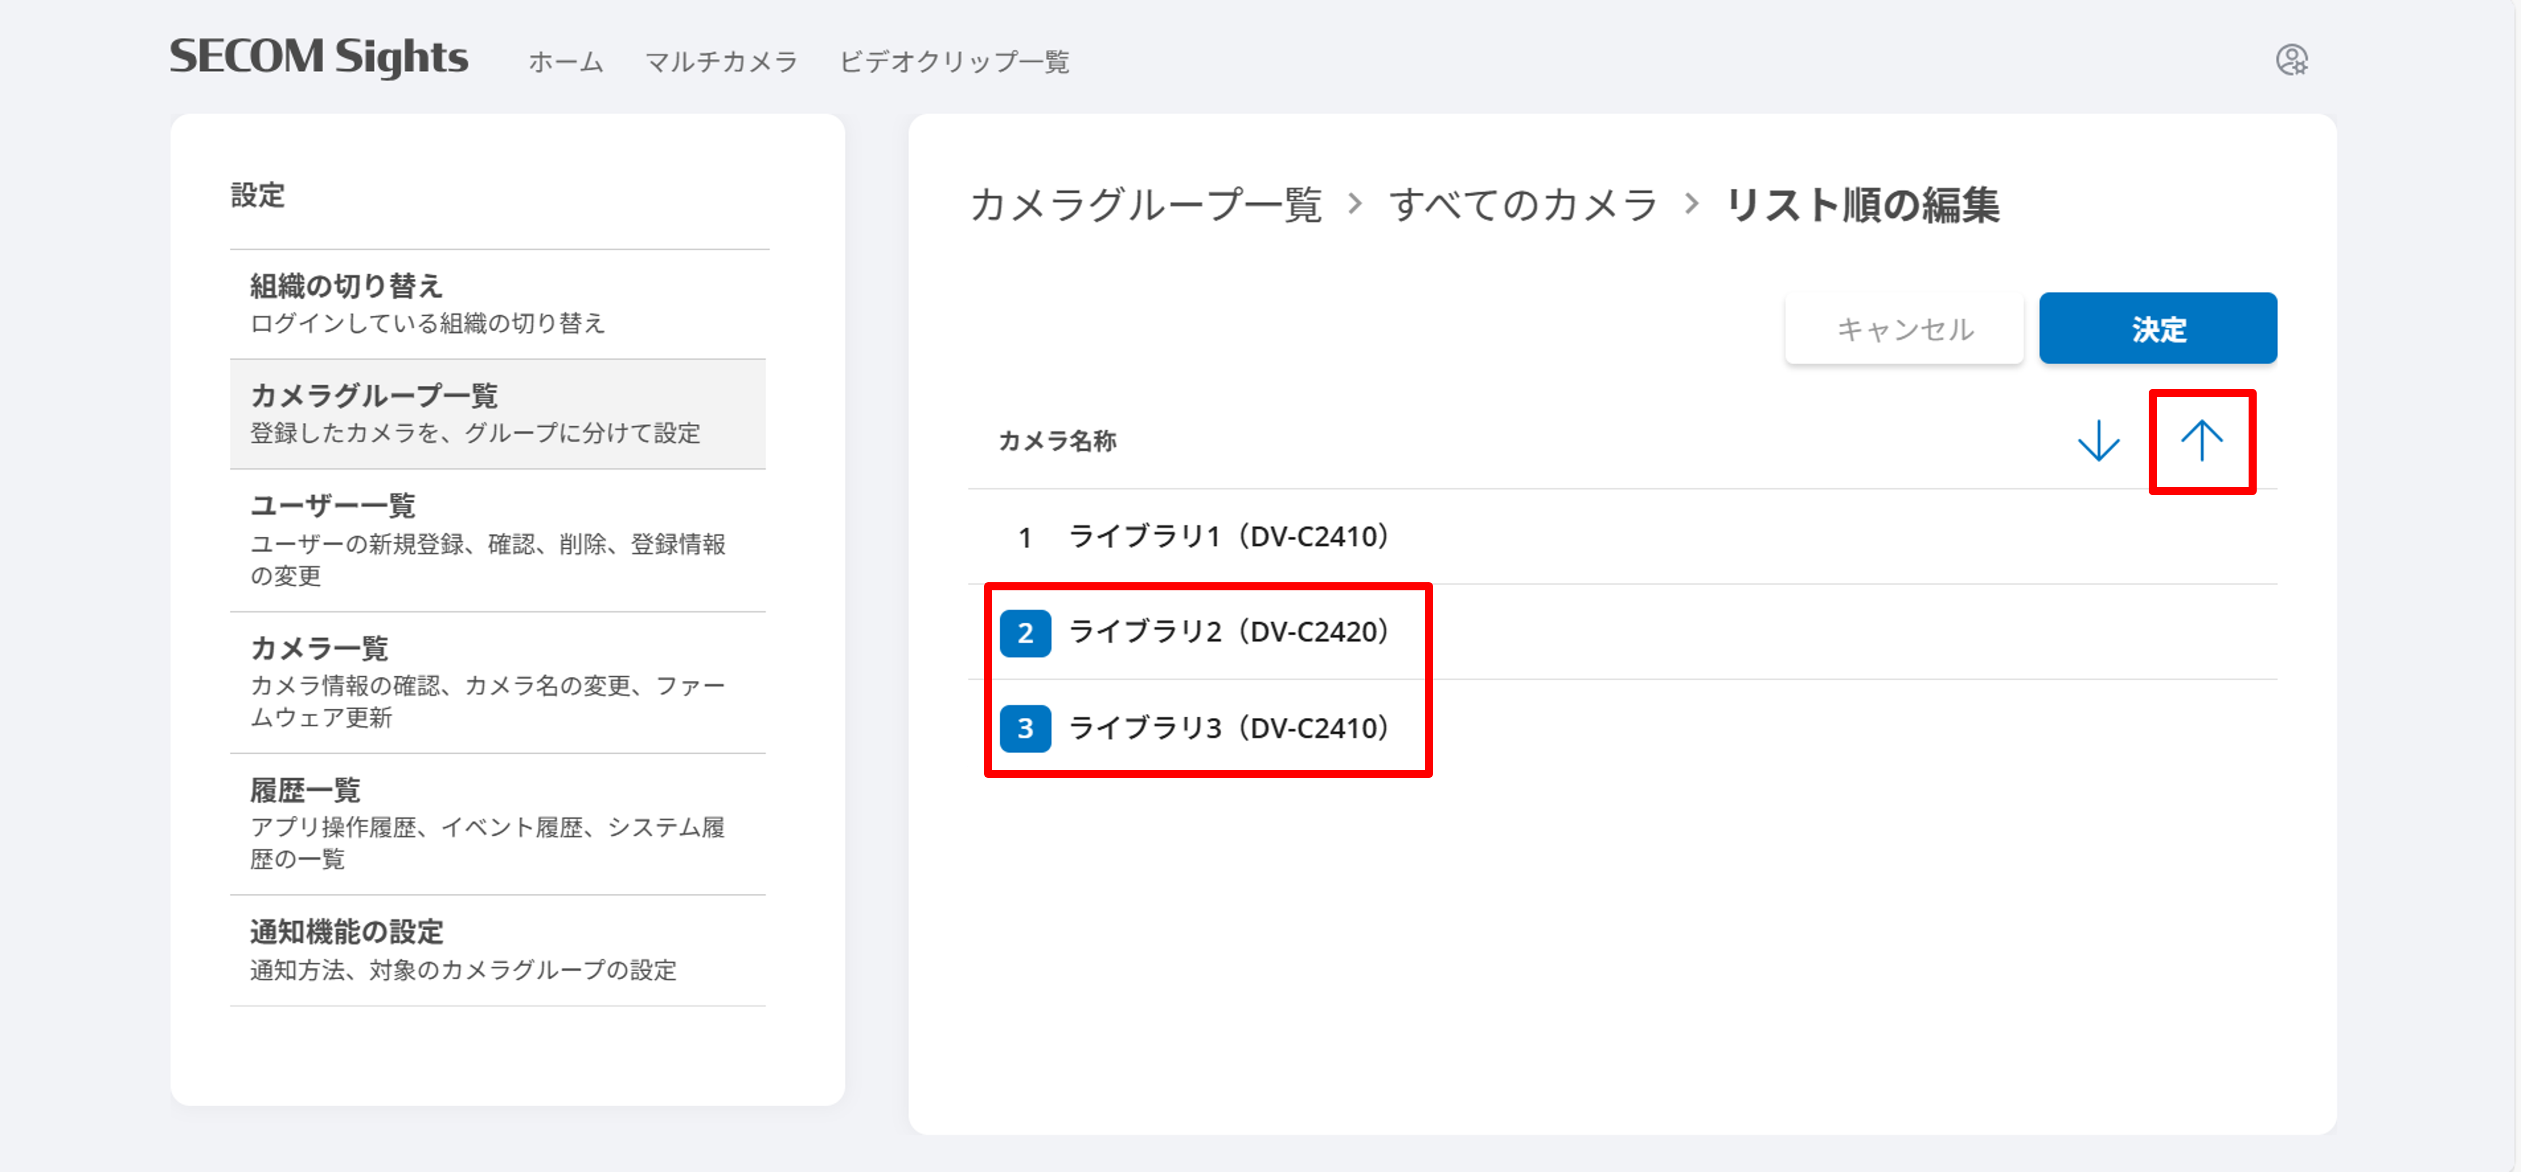Click the カメラ名称 column header

[1057, 441]
